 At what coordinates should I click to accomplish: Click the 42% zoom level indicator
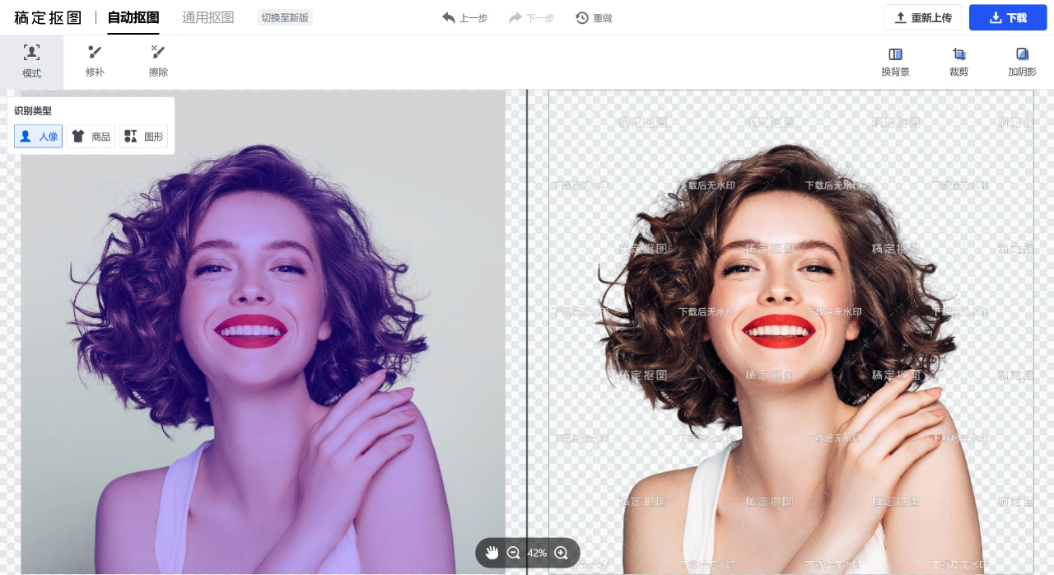[537, 553]
